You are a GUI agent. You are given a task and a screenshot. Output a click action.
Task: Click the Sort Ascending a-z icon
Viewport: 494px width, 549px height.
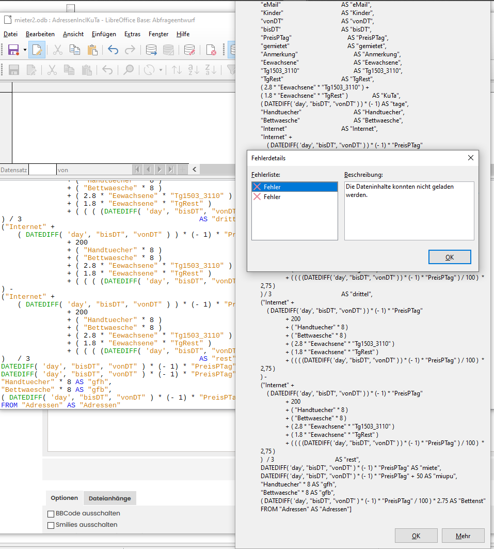(194, 70)
